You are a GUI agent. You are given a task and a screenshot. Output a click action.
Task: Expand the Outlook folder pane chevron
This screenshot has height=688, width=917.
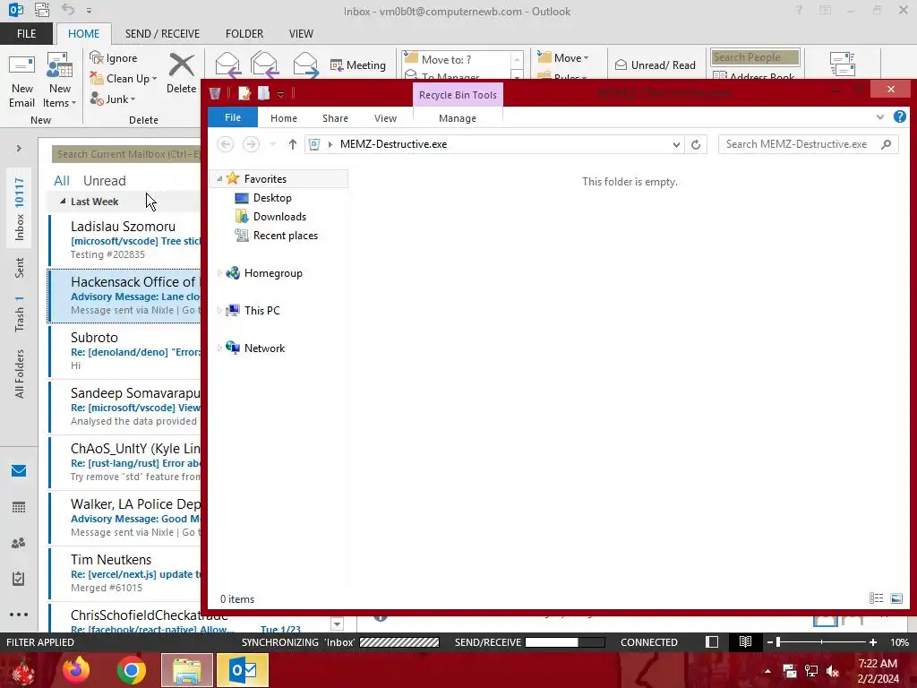click(19, 149)
